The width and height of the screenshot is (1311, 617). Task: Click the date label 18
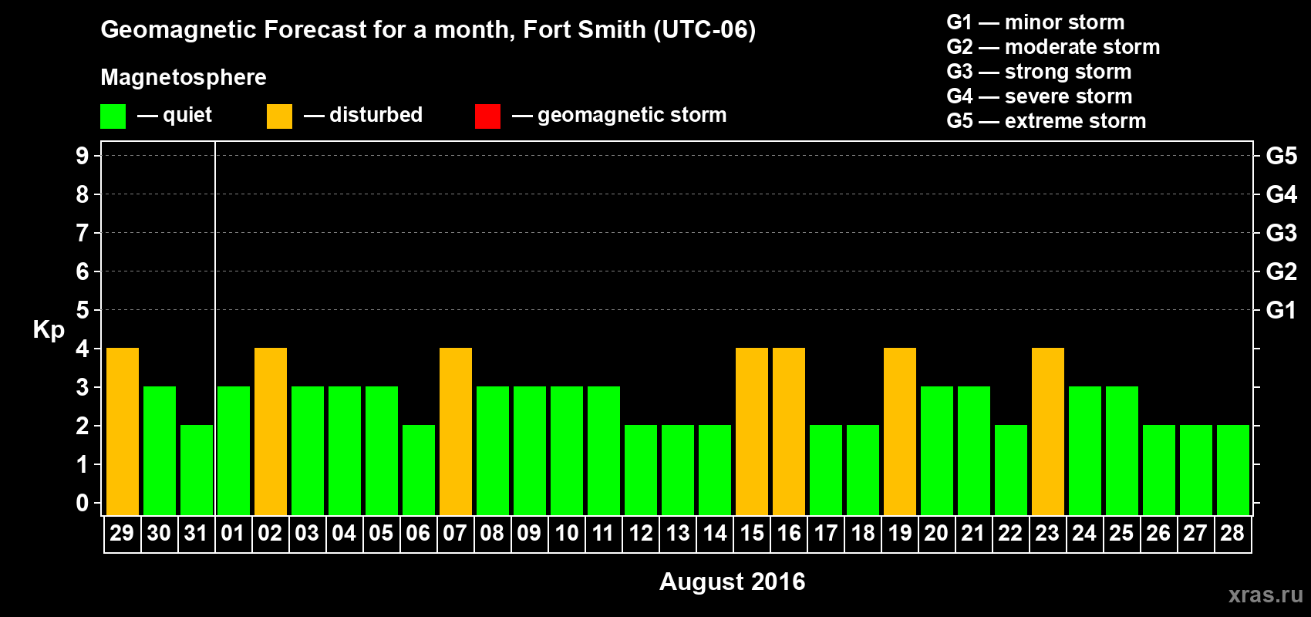[862, 533]
